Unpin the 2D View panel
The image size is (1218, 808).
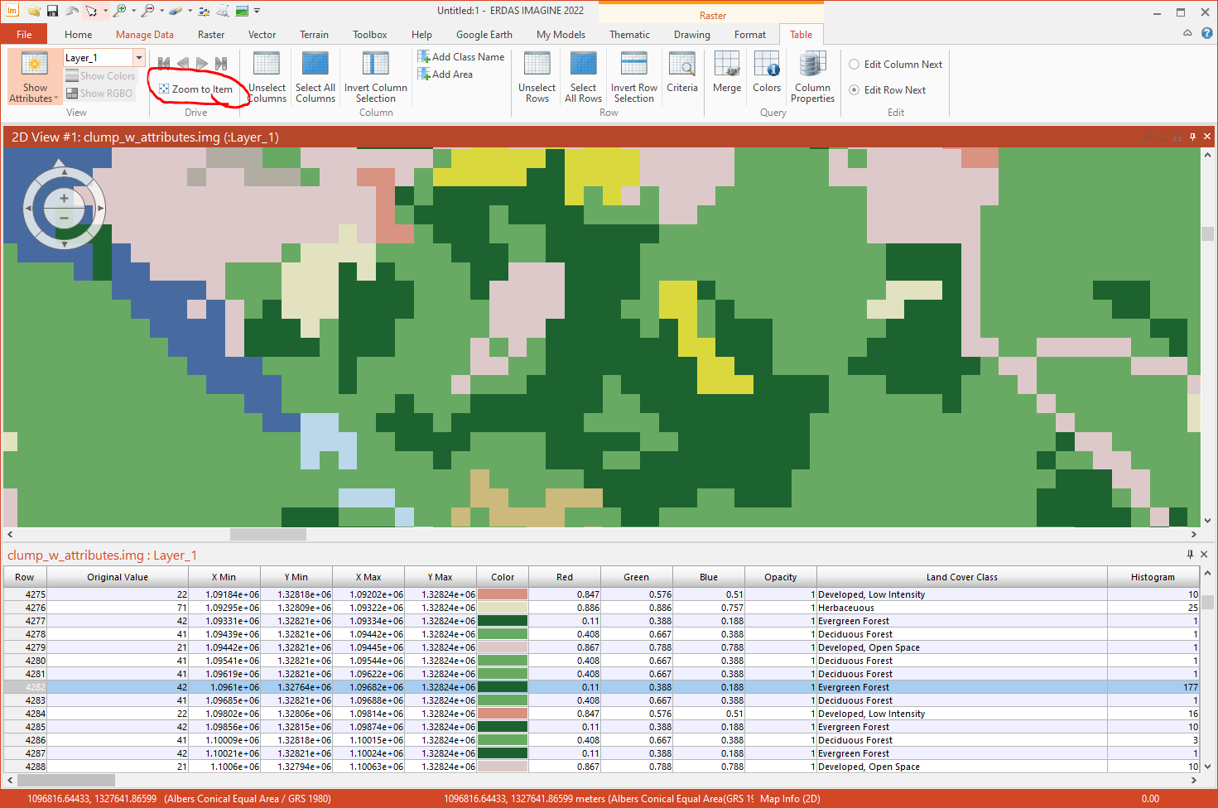(x=1192, y=137)
